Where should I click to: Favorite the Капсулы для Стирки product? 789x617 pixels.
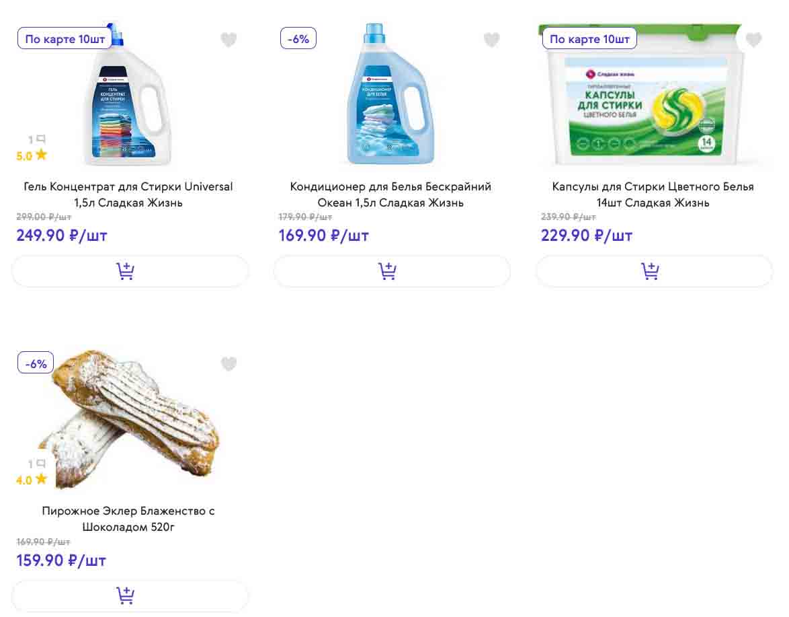[753, 40]
